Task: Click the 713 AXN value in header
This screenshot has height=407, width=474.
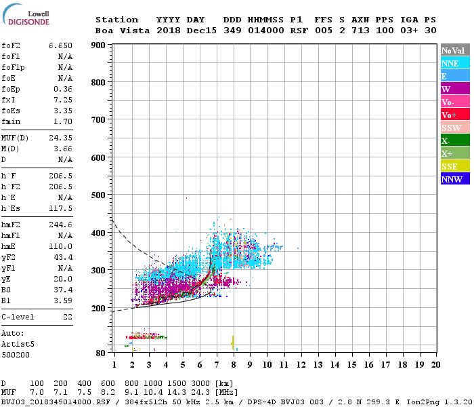Action: coord(360,31)
